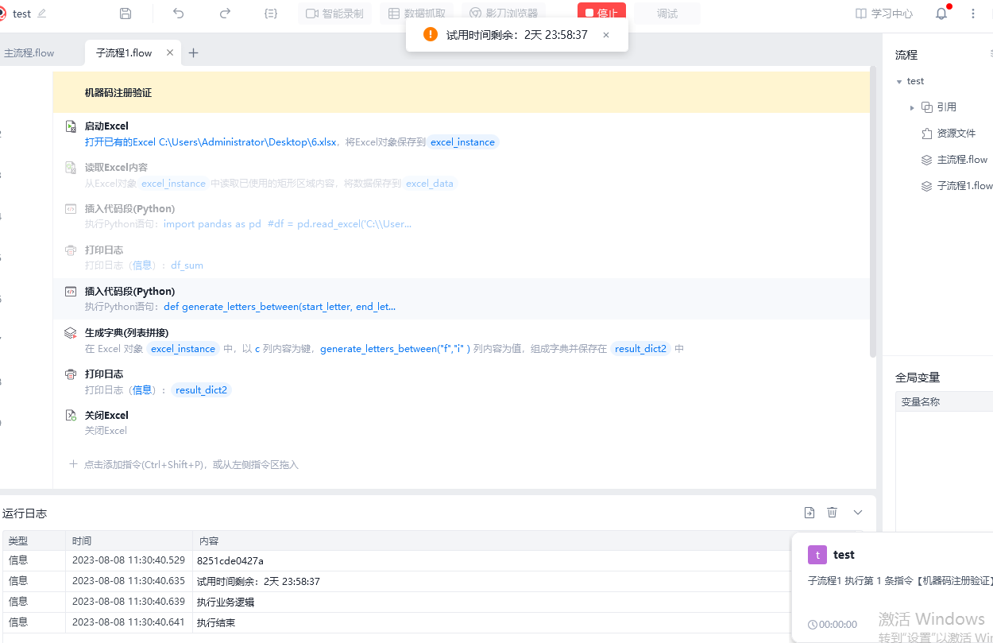Switch to 主流程.flow tab
The width and height of the screenshot is (993, 643).
coord(29,53)
